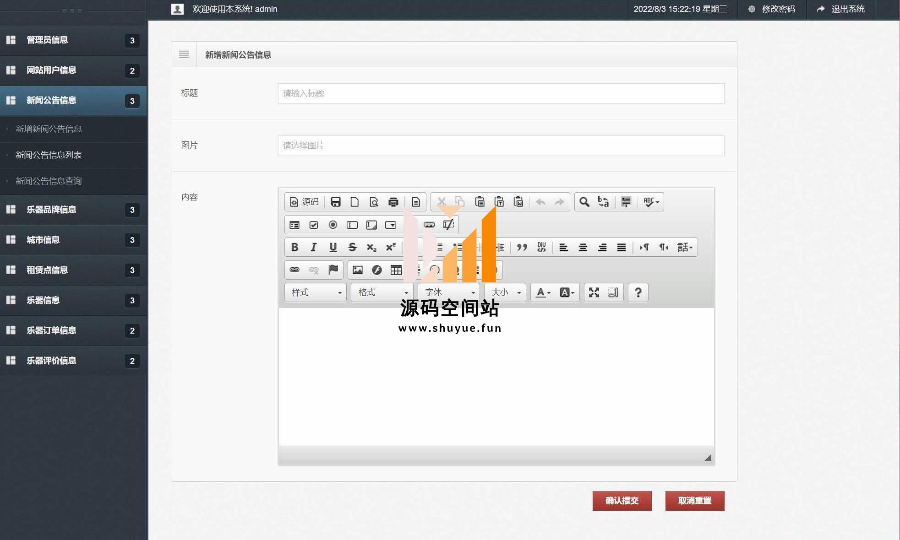The image size is (900, 540).
Task: Toggle underline formatting
Action: tap(333, 247)
